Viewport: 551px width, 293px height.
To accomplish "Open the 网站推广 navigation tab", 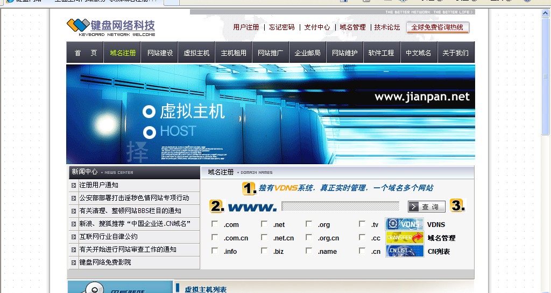I will tap(271, 53).
